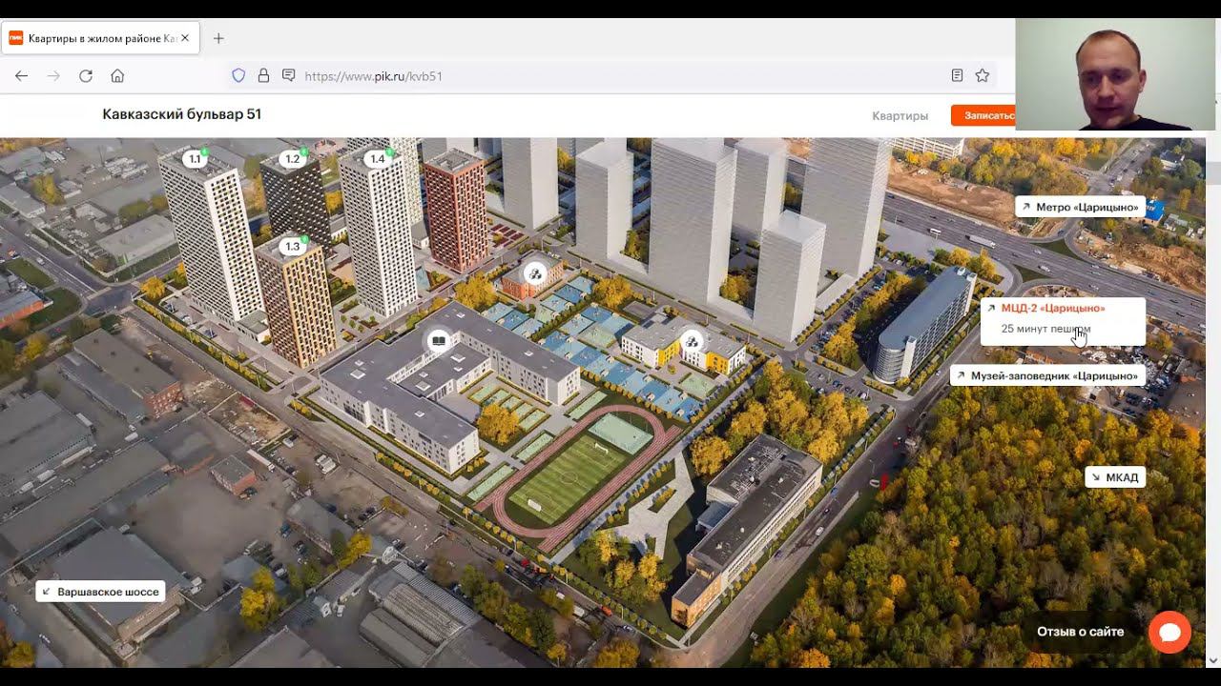Open tracking protection shield info
The width and height of the screenshot is (1221, 686).
[x=239, y=76]
